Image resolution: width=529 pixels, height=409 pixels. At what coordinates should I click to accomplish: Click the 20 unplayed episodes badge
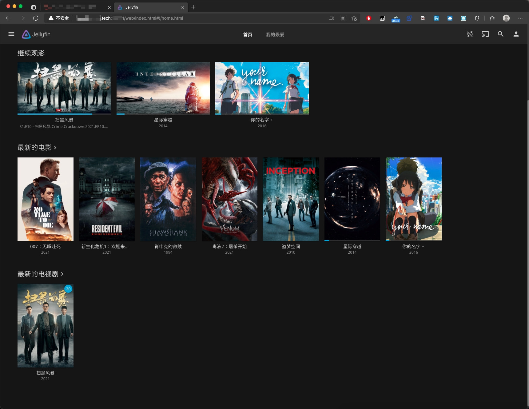tap(68, 289)
